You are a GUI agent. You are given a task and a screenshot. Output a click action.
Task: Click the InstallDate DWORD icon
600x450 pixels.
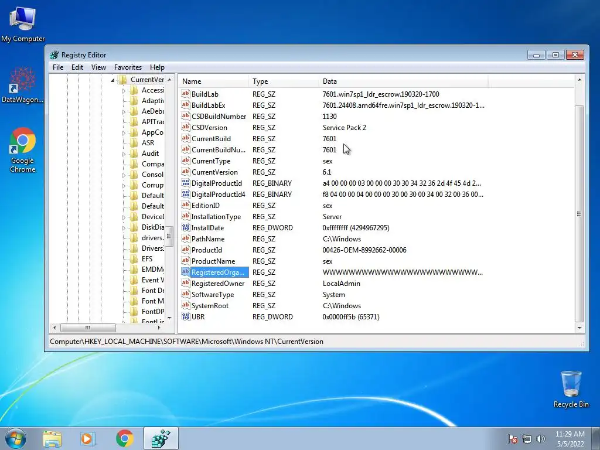click(x=186, y=228)
